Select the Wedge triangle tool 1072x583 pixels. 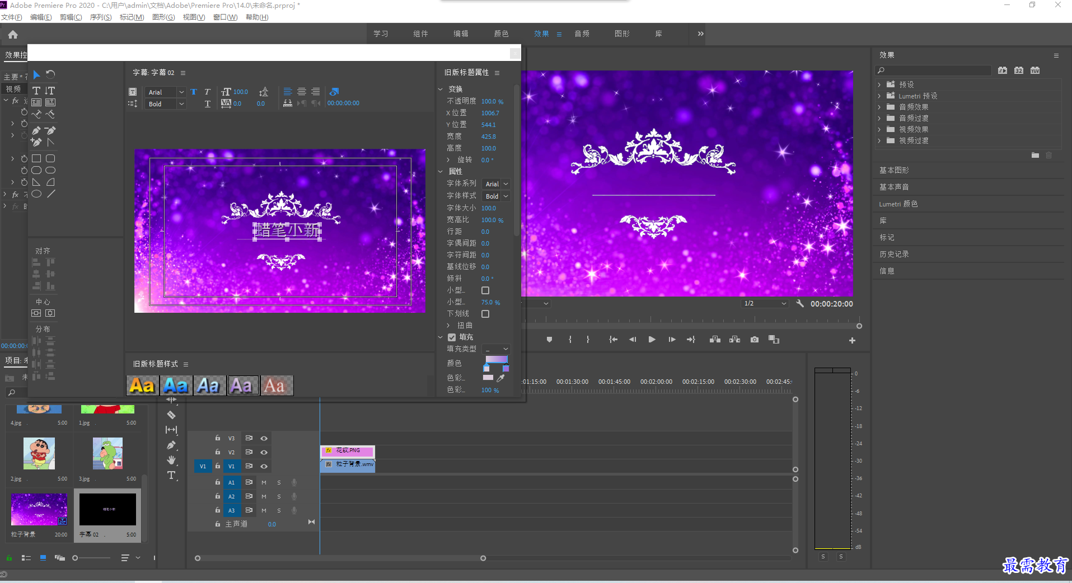tap(36, 182)
